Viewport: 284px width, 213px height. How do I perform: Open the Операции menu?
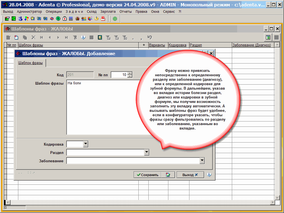(54, 12)
